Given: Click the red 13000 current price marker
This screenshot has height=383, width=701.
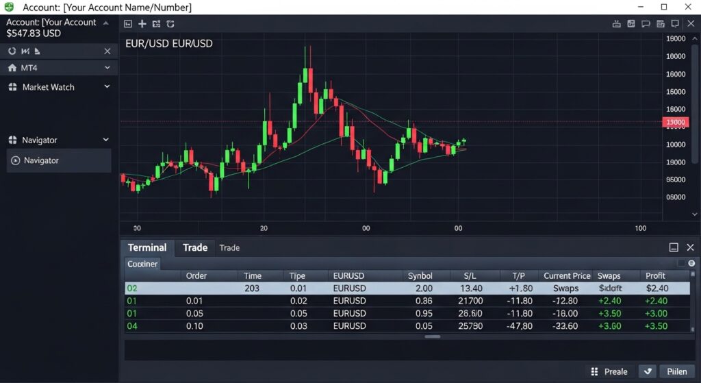Looking at the screenshot, I should pyautogui.click(x=675, y=122).
